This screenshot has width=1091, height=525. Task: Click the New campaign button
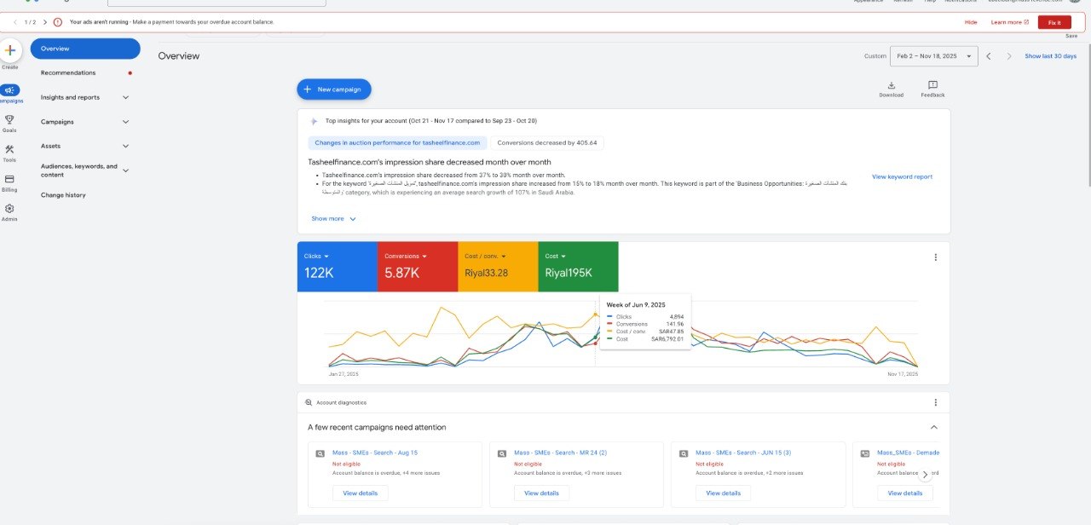[x=334, y=89]
